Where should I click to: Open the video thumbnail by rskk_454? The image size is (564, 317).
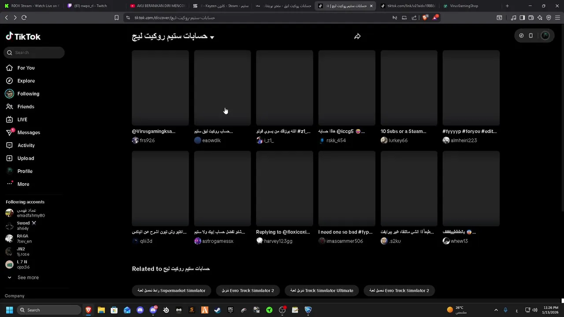347,88
